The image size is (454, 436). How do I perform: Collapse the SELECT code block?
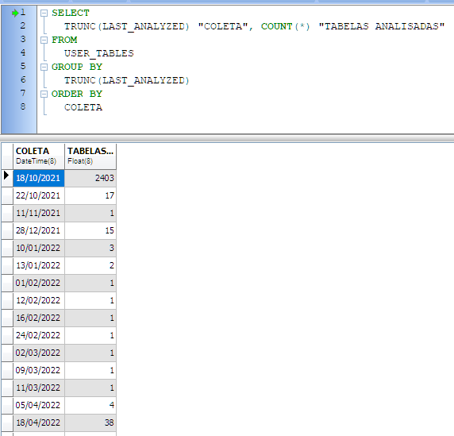coord(44,13)
